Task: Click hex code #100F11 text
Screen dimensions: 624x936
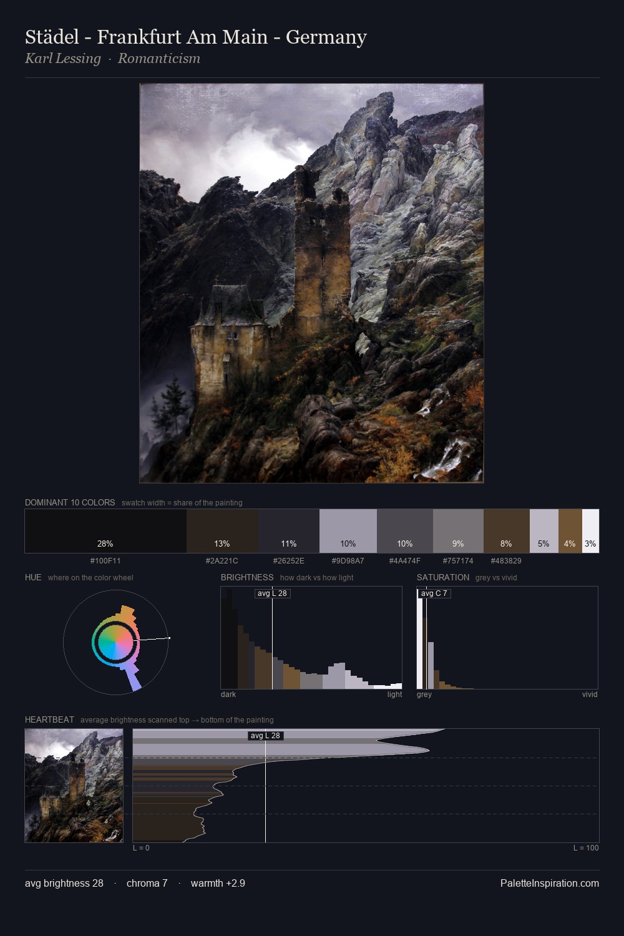Action: tap(105, 560)
